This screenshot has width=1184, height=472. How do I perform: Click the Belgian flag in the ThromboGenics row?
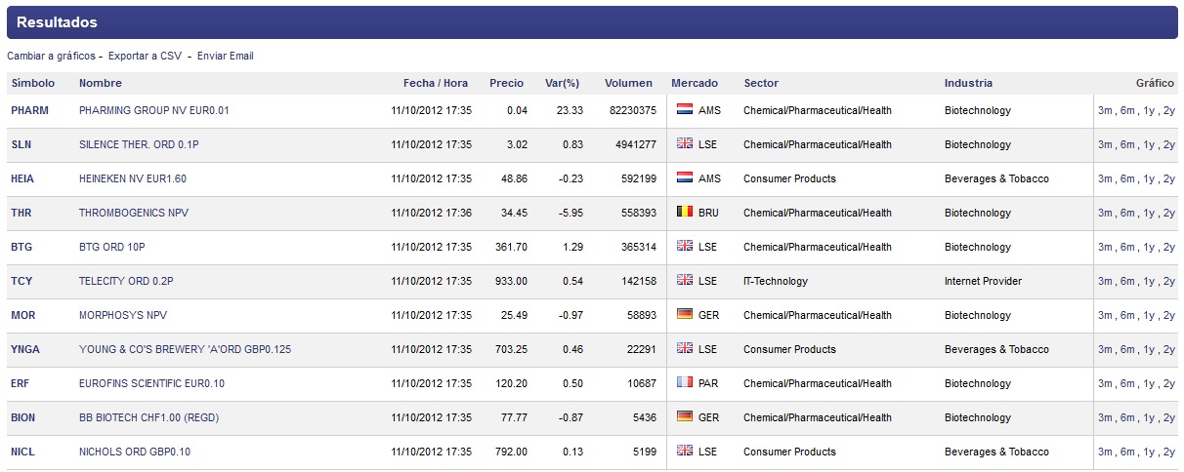coord(684,213)
